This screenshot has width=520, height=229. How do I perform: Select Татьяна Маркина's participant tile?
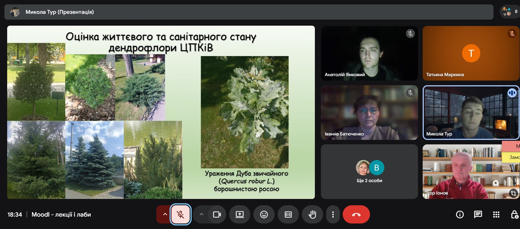click(471, 53)
